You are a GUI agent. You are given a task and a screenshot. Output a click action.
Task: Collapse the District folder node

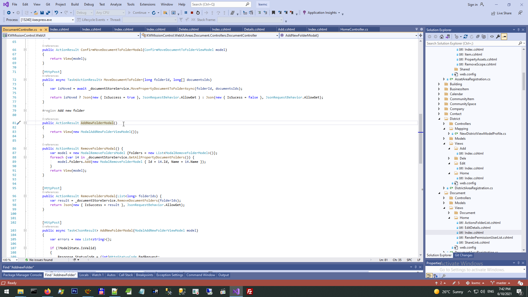(x=439, y=119)
